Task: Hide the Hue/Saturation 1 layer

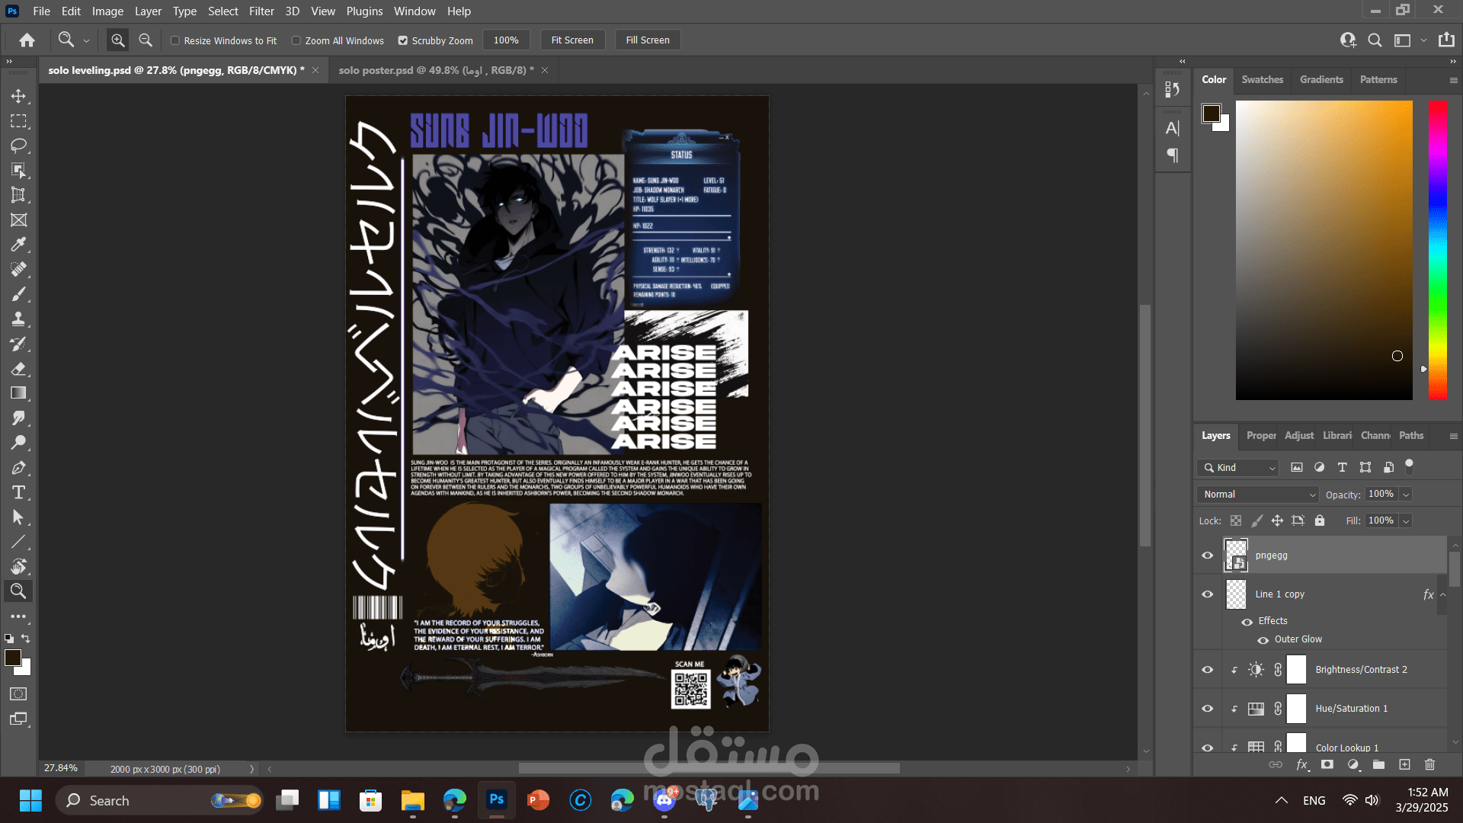Action: [1207, 709]
